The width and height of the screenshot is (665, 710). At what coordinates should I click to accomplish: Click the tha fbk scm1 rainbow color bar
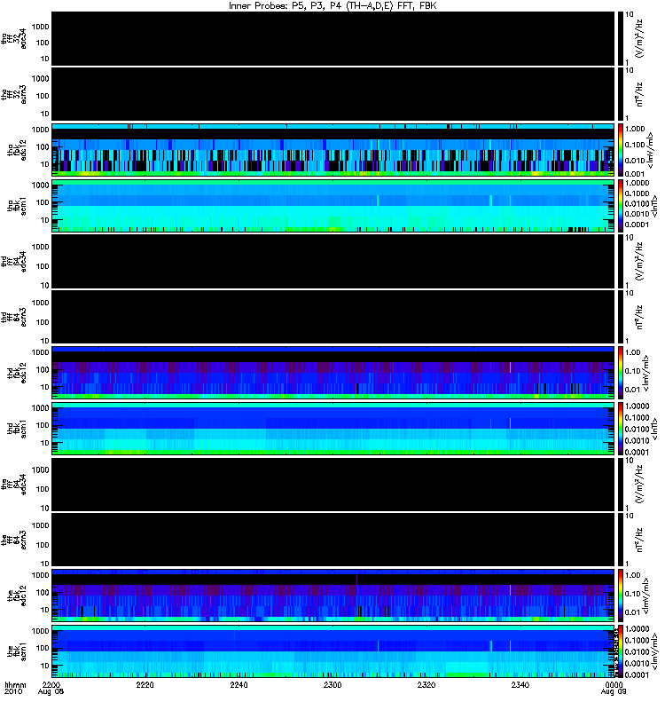(621, 206)
